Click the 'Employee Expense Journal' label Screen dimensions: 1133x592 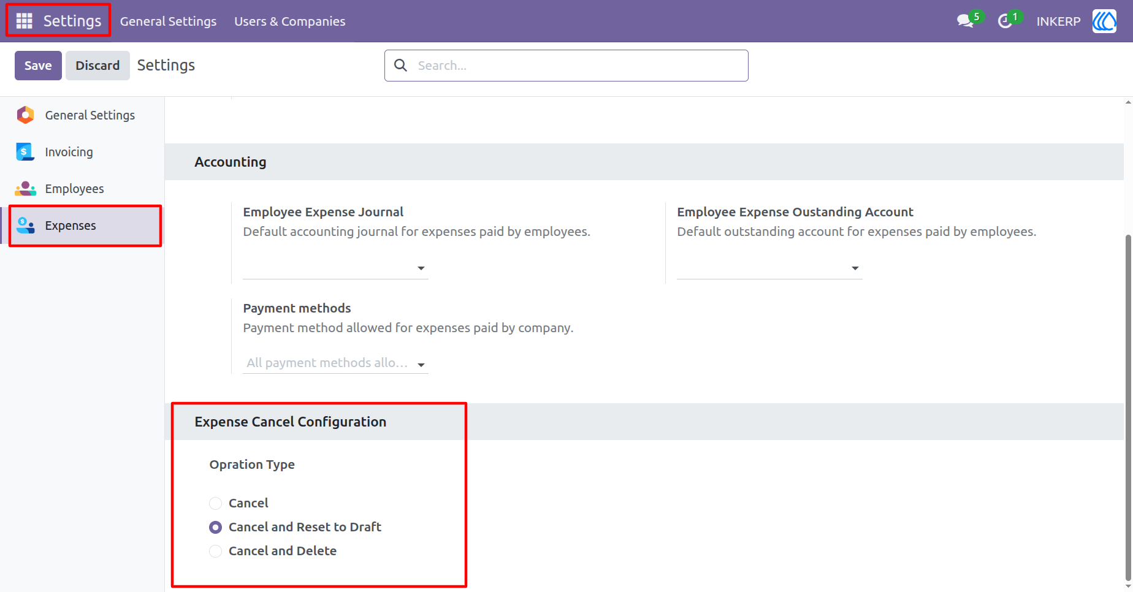[x=323, y=212]
